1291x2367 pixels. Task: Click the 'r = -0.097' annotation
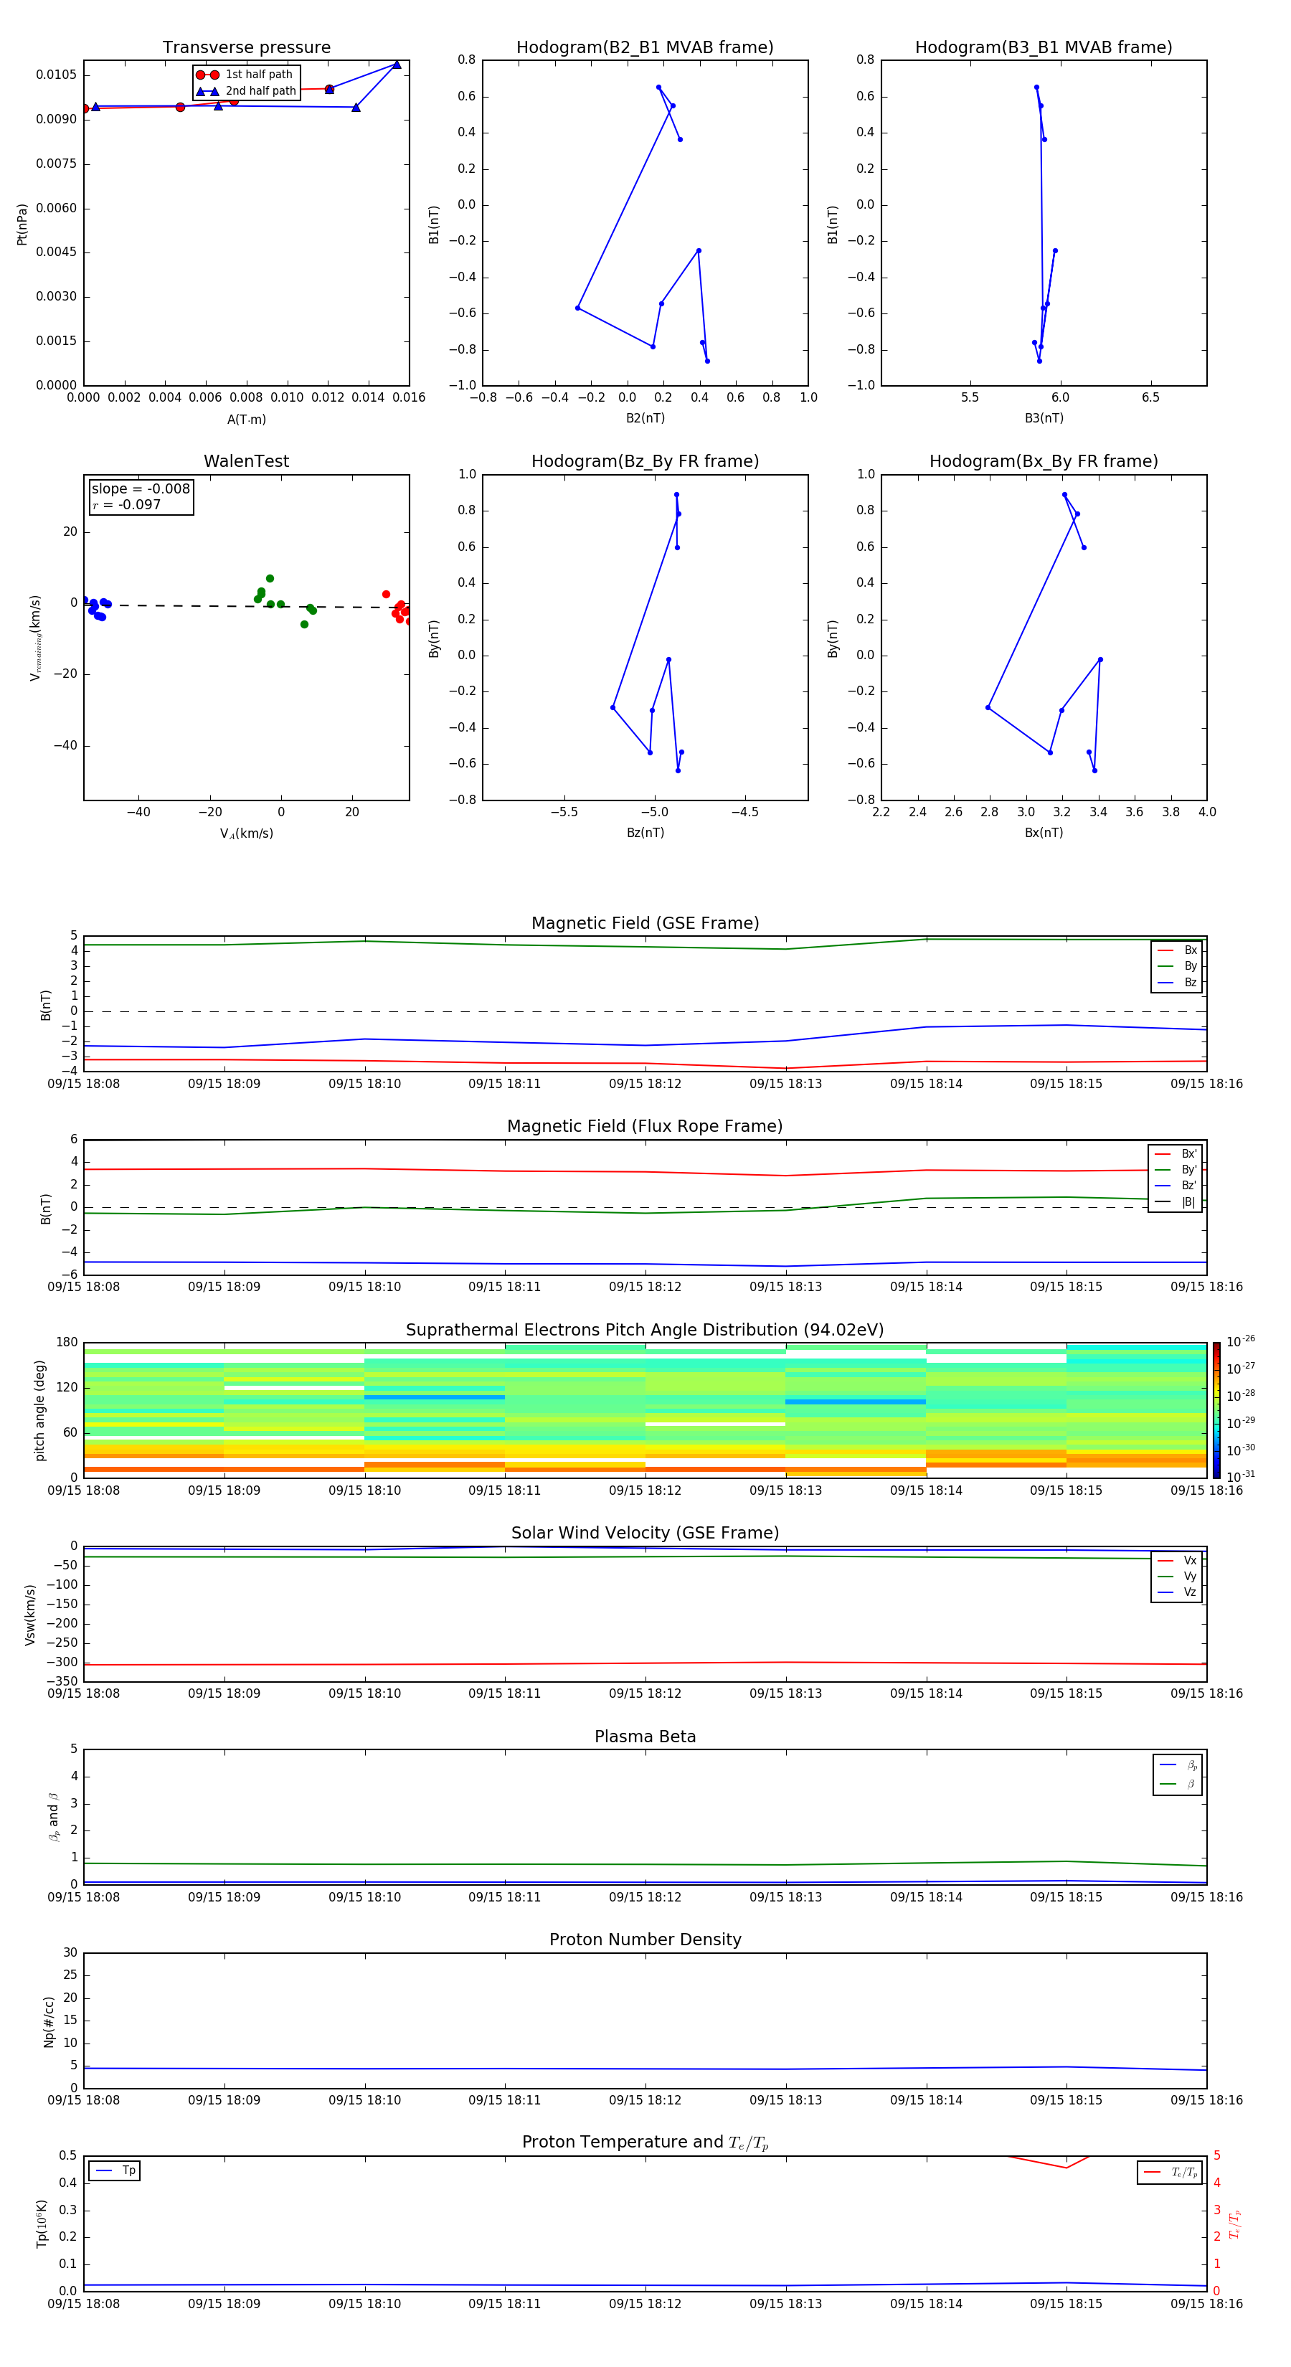[127, 504]
